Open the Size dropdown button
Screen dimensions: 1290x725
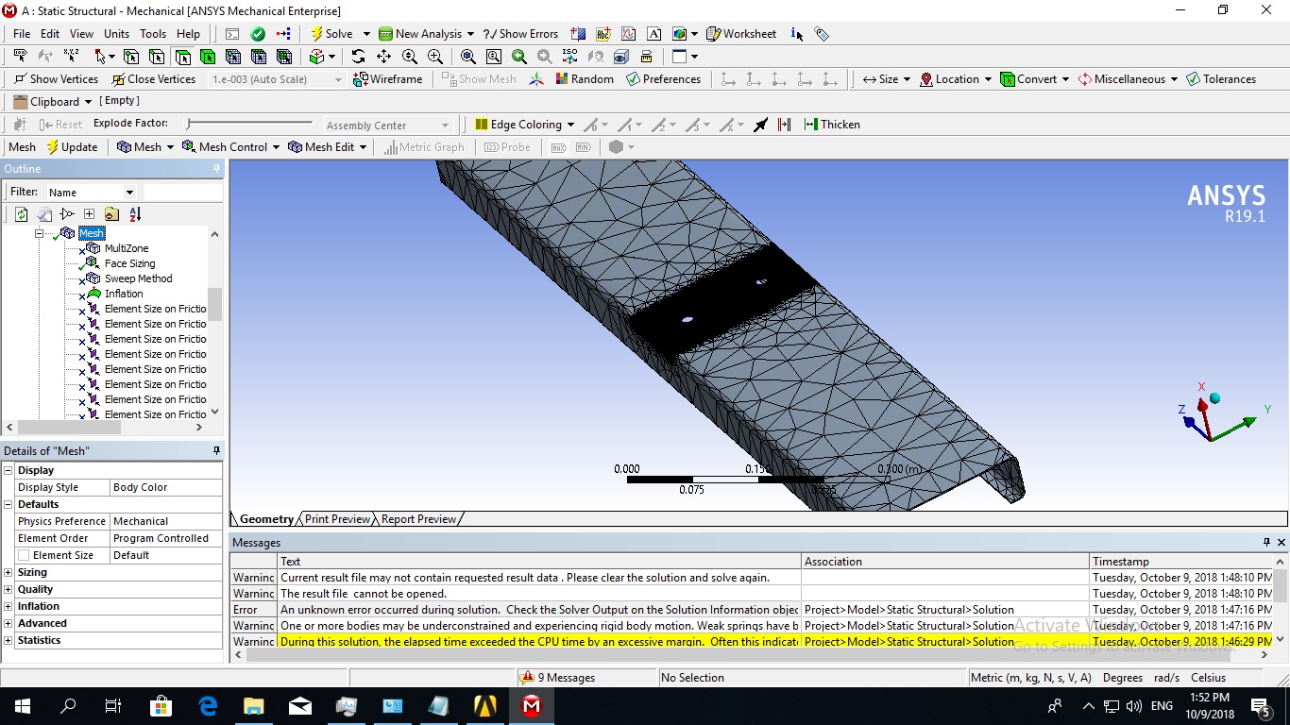887,79
